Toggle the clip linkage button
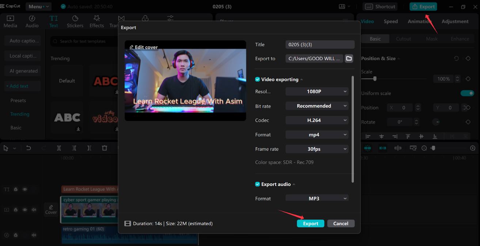Screen dimensions: 480x246 coord(382,148)
